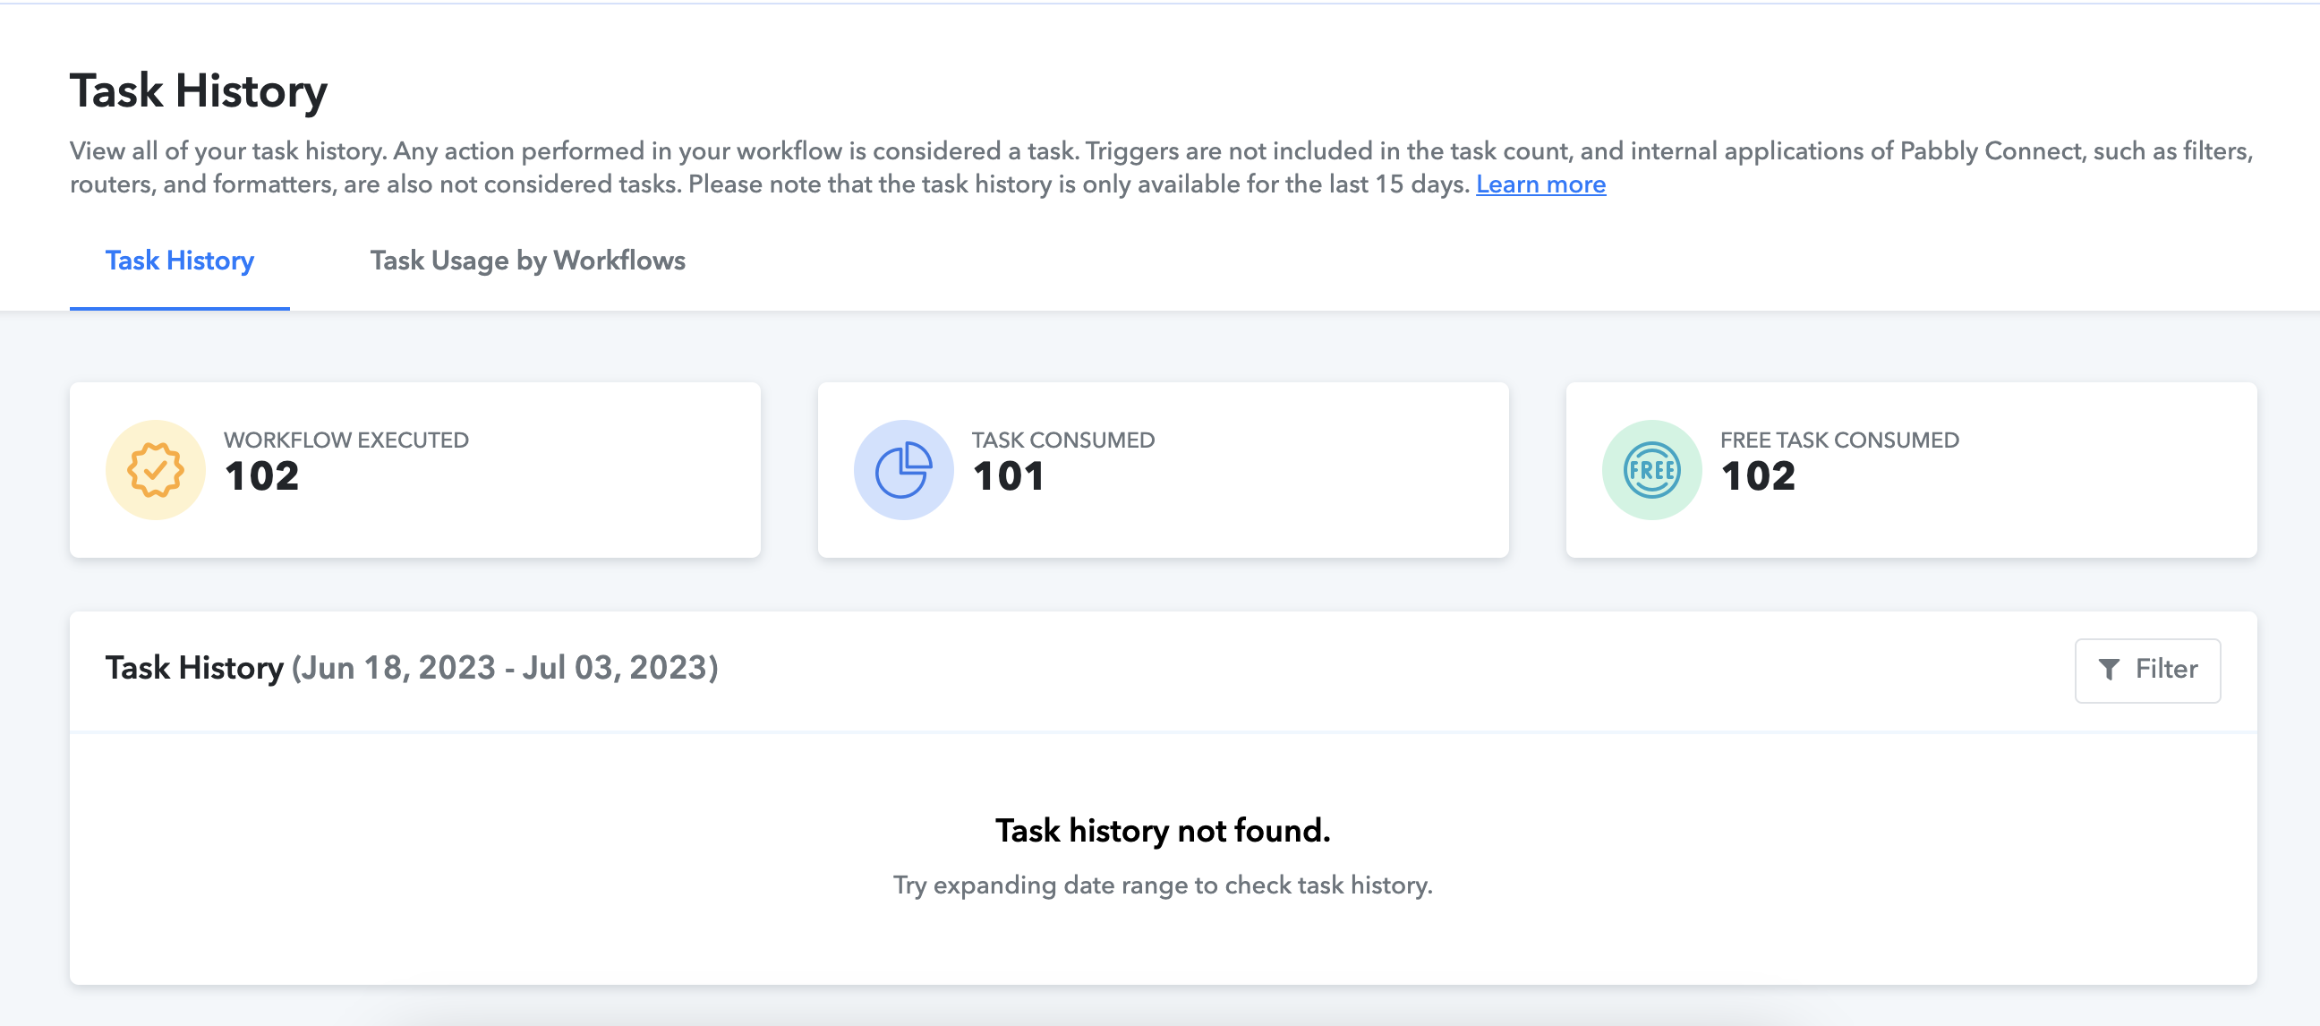Click the orange Workflow Executed badge icon
The width and height of the screenshot is (2320, 1026).
tap(156, 470)
